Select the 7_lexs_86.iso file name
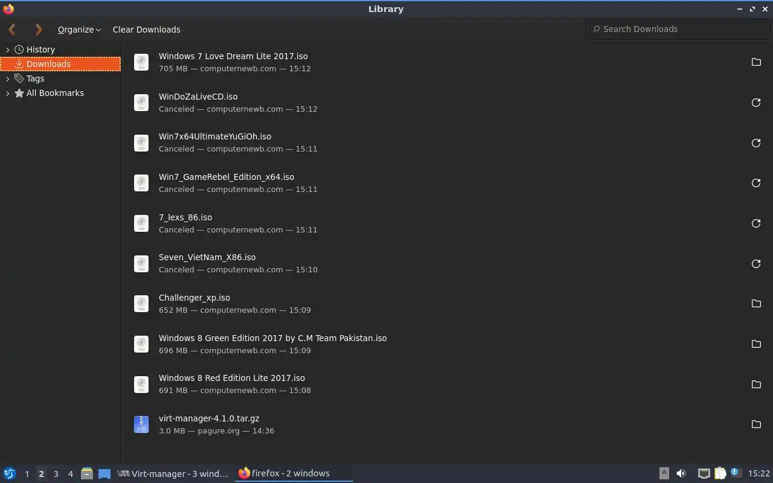The width and height of the screenshot is (773, 483). (x=185, y=217)
